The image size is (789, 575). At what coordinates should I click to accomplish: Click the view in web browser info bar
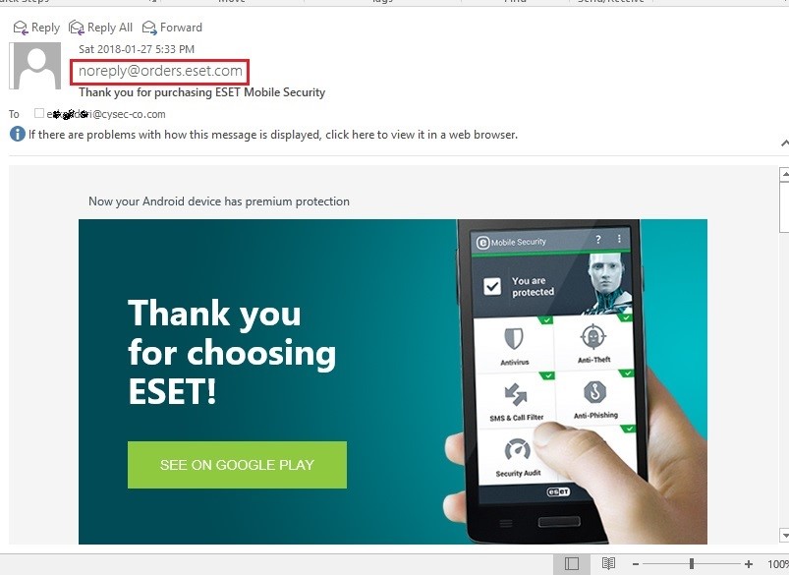tap(272, 135)
